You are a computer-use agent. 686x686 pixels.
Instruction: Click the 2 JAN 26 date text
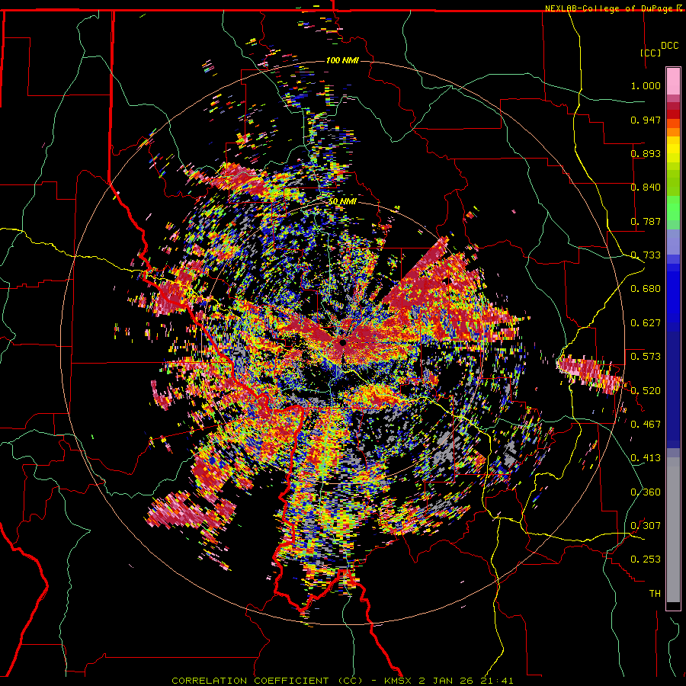(x=446, y=681)
